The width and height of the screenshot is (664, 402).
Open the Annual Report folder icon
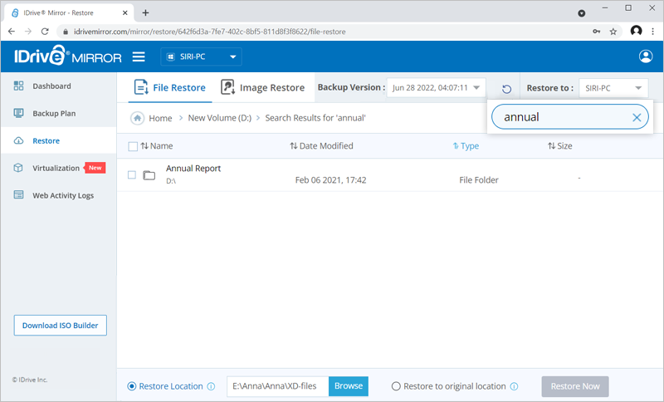(149, 175)
